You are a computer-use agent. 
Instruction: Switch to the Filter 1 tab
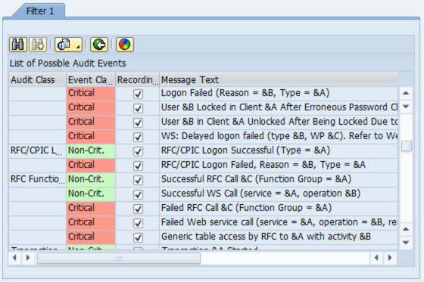39,11
